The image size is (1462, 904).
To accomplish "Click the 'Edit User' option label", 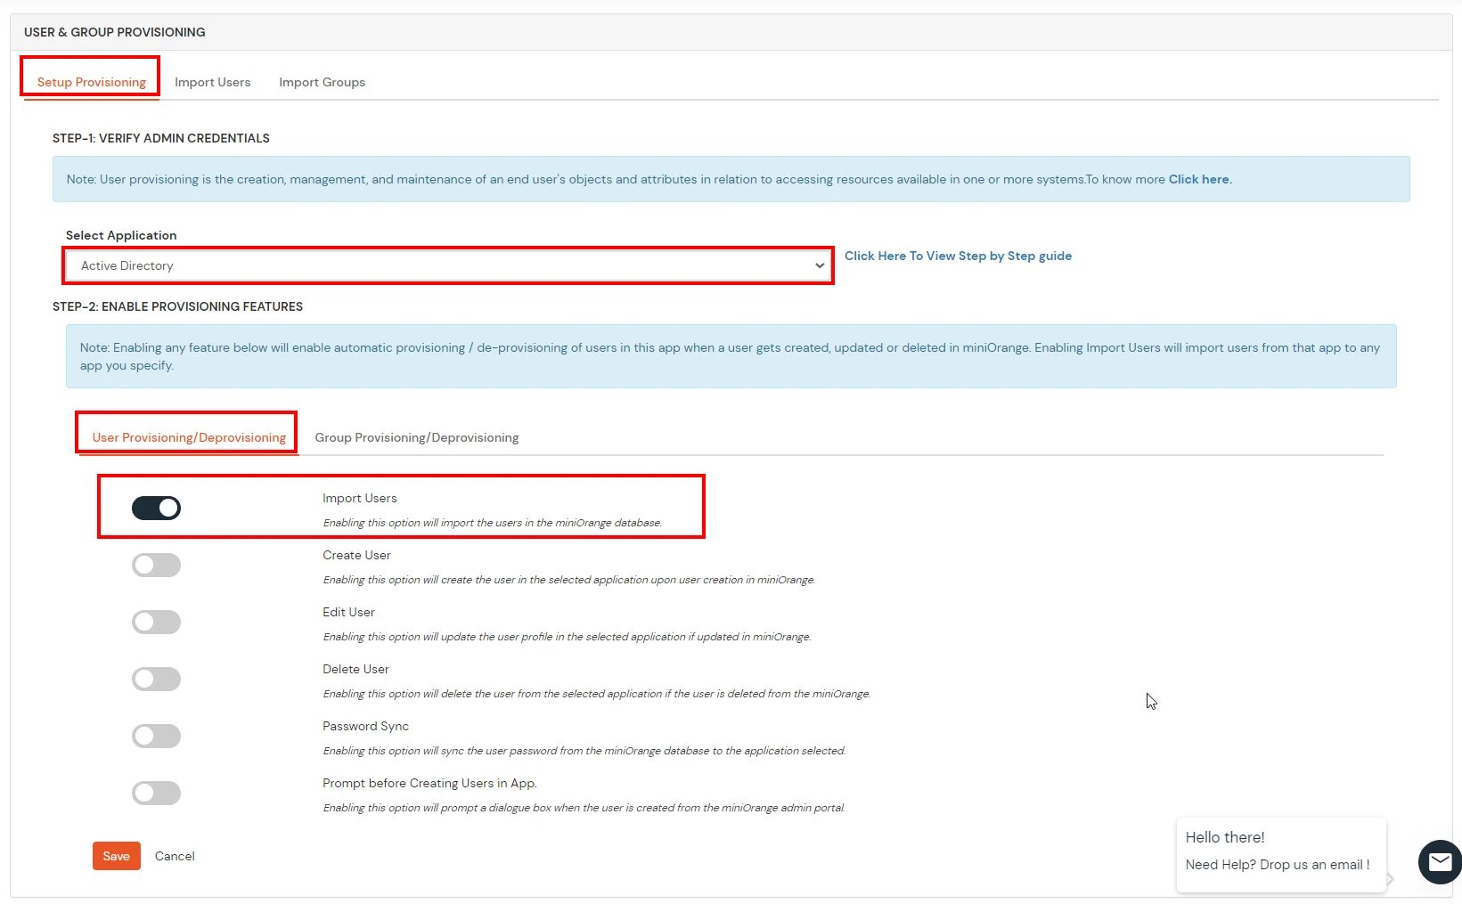I will pos(348,612).
